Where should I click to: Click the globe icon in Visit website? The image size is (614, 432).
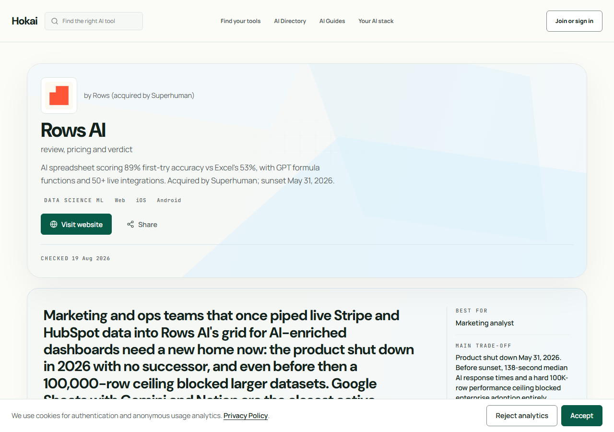coord(54,224)
